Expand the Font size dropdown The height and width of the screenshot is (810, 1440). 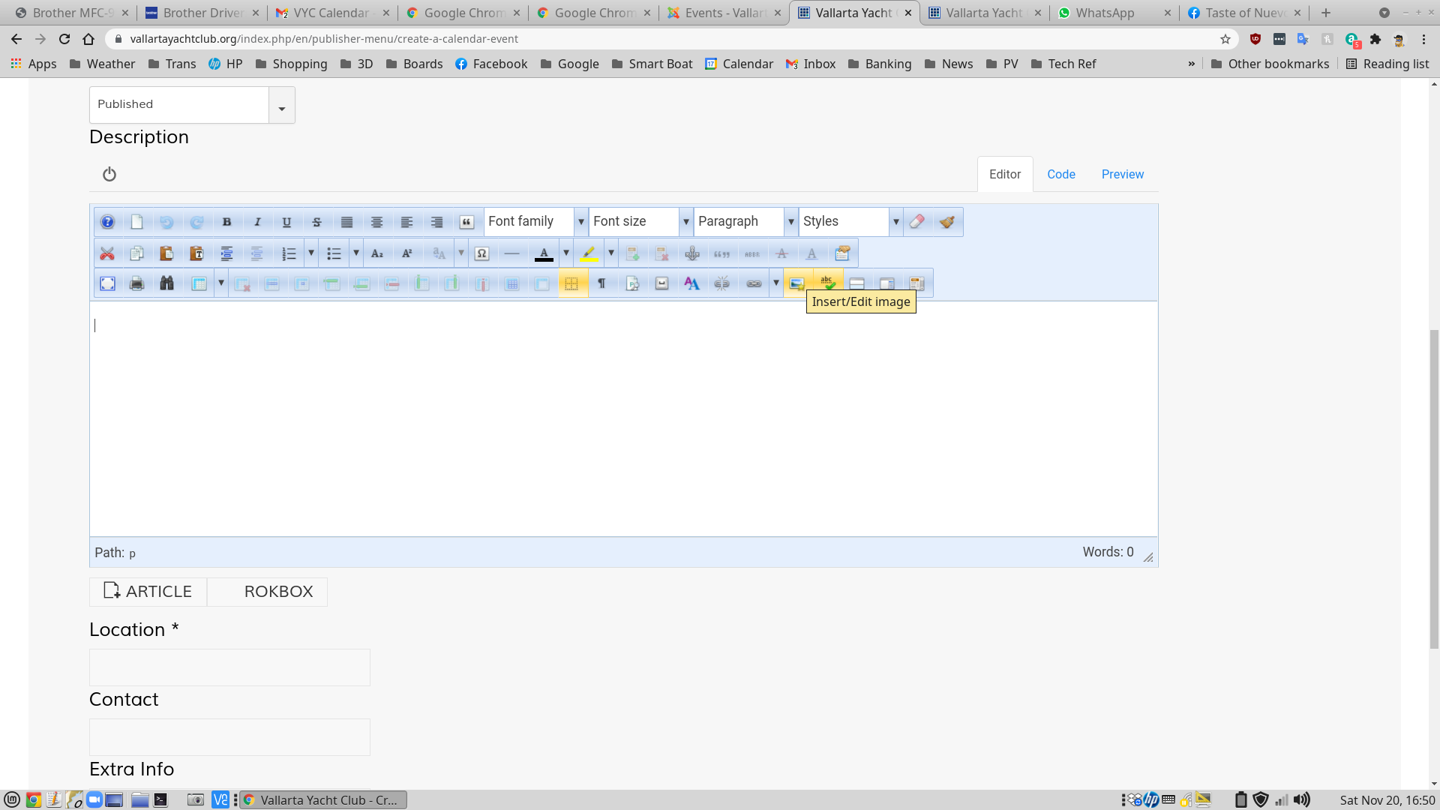[x=686, y=221]
